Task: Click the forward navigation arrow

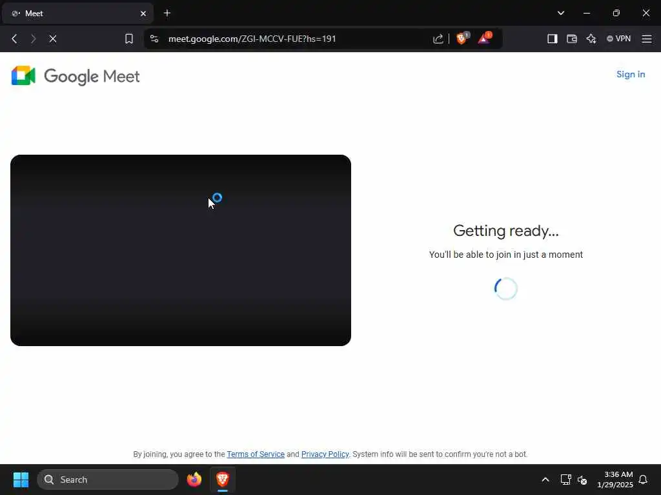Action: coord(34,39)
